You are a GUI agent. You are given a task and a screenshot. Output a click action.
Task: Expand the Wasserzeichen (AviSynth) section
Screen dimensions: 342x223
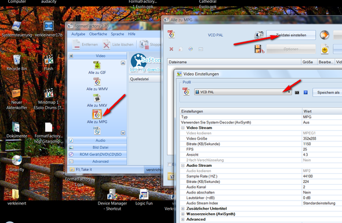tap(183, 214)
